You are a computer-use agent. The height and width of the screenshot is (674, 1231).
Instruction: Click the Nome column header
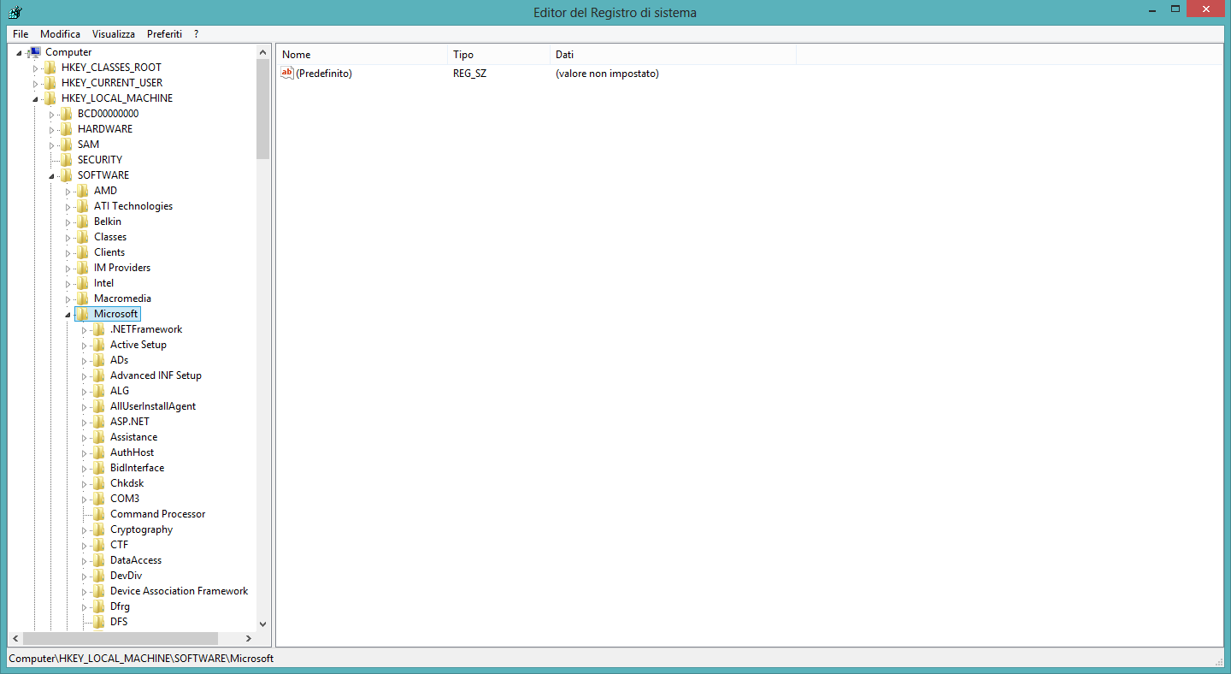coord(362,55)
